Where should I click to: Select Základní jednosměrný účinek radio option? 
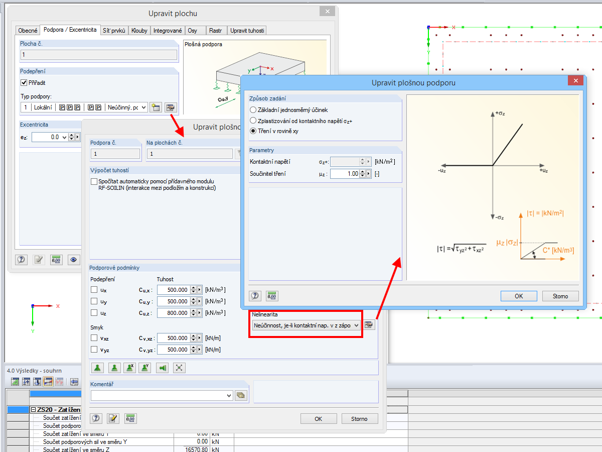point(252,109)
